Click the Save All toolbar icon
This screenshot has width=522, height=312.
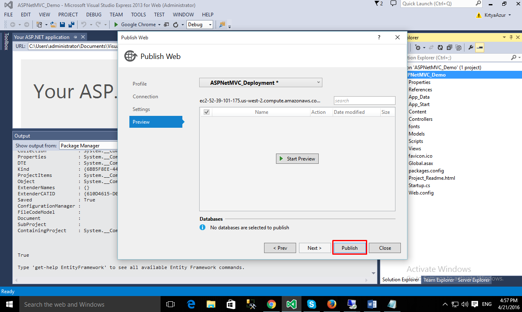[71, 25]
